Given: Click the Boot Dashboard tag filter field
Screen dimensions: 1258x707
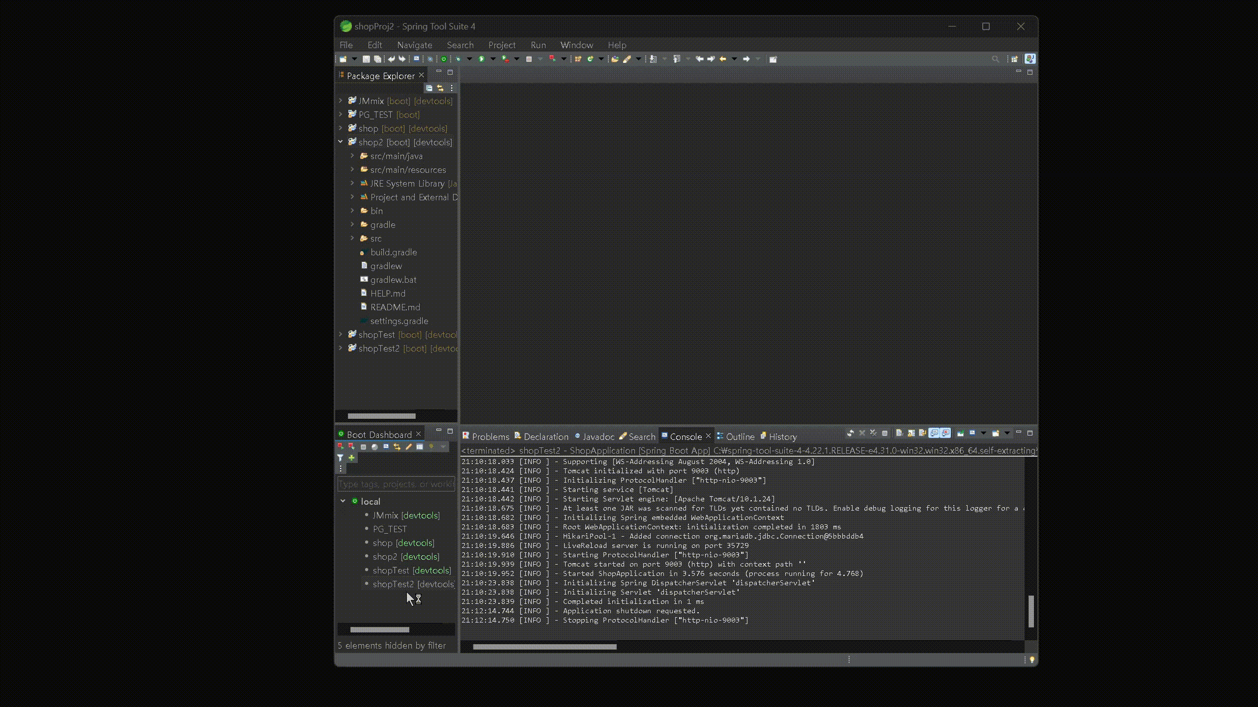Looking at the screenshot, I should click(x=396, y=484).
